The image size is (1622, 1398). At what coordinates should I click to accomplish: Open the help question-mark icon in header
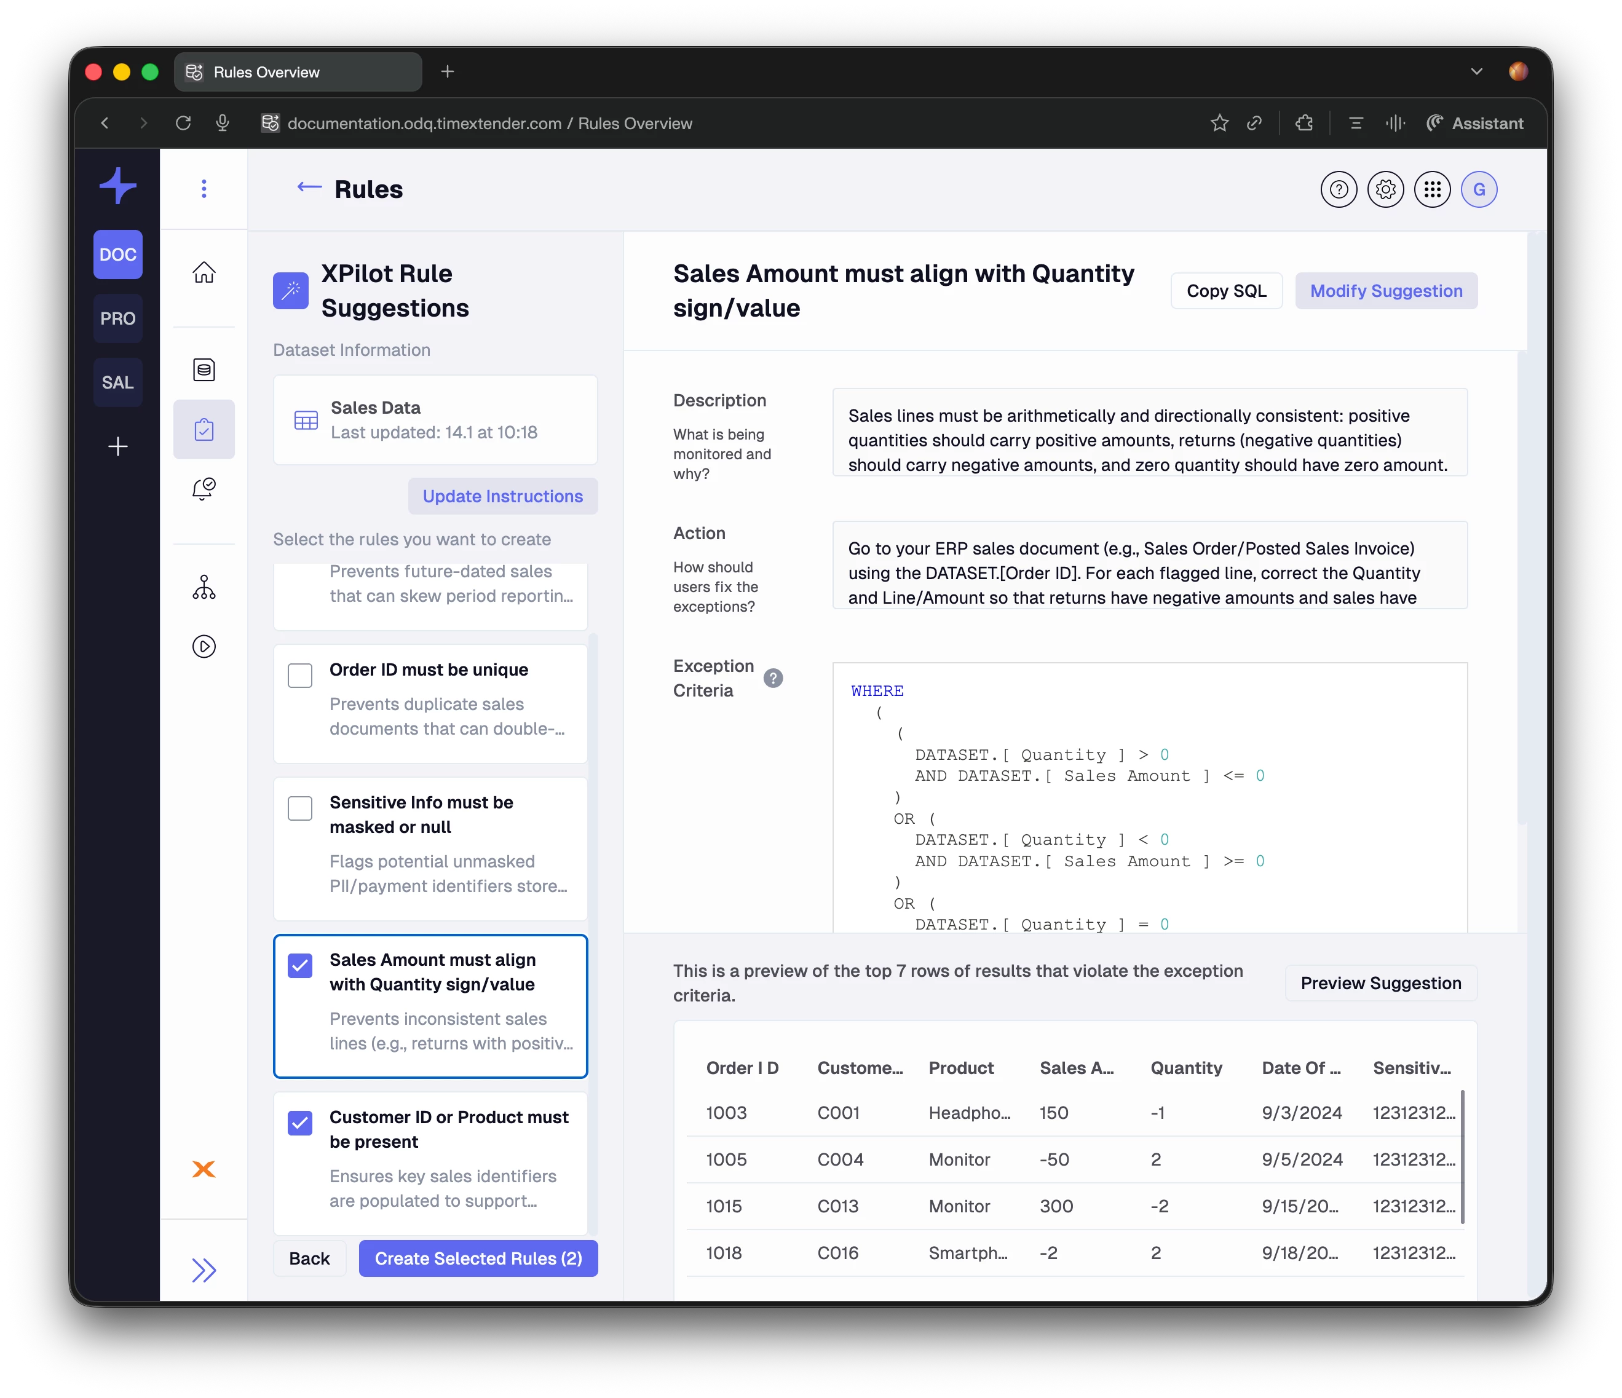point(1339,189)
